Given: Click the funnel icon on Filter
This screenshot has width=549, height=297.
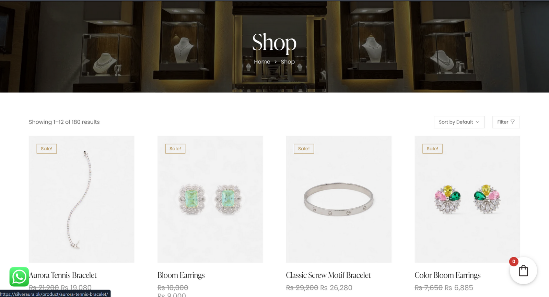Looking at the screenshot, I should click(x=513, y=122).
